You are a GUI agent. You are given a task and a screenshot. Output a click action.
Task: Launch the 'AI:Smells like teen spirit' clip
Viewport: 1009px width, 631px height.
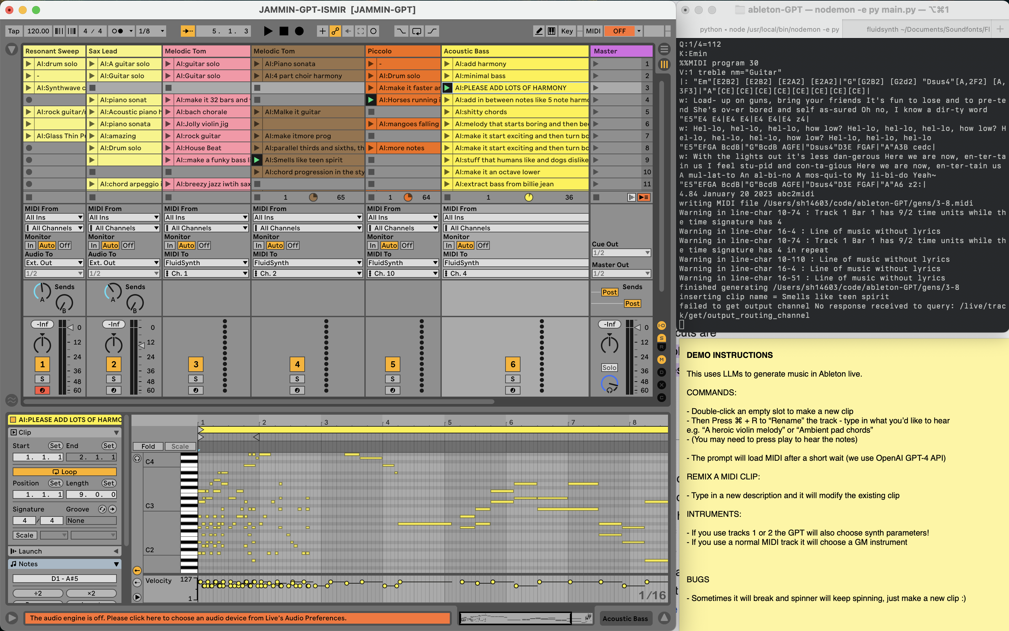[257, 160]
